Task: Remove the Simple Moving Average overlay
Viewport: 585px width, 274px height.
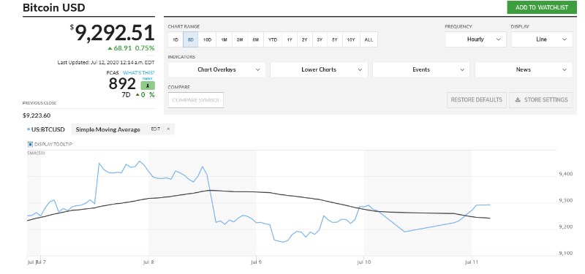Action: (168, 129)
